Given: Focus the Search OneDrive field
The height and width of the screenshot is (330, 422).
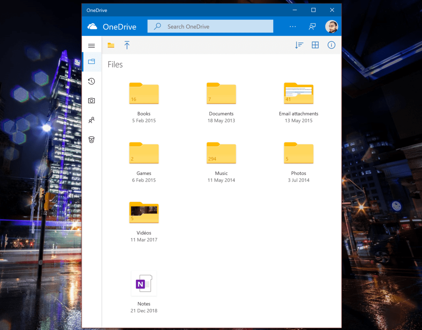Looking at the screenshot, I should 210,26.
